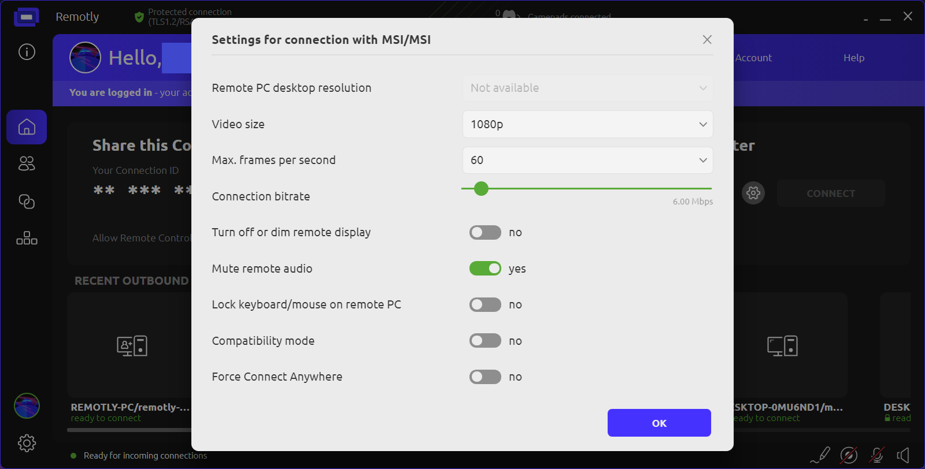The image size is (925, 469).
Task: Turn on Compatibility mode switch
Action: (485, 341)
